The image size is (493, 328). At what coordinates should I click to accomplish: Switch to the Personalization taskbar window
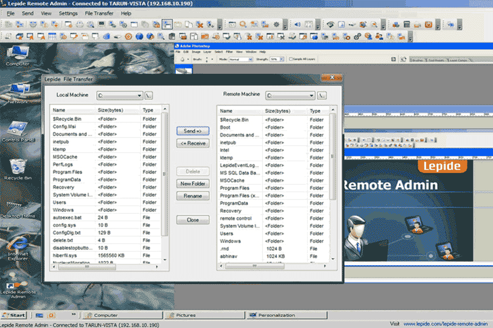click(287, 315)
